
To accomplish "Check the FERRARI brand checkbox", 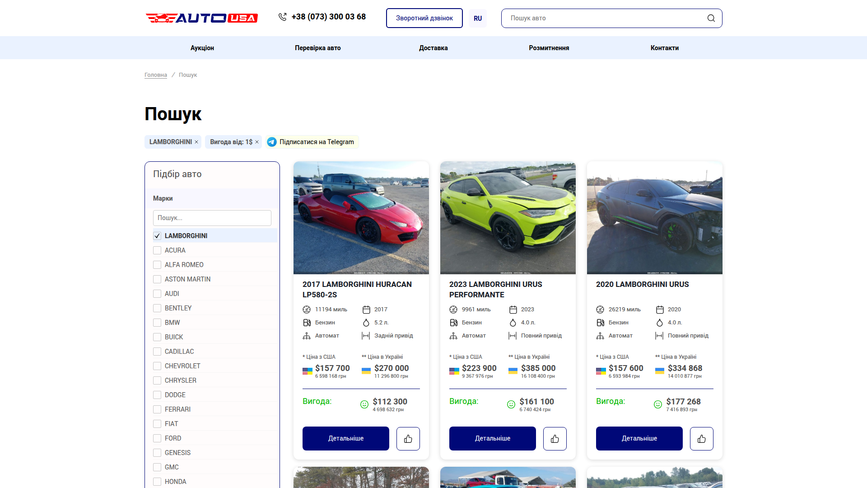I will pos(157,409).
